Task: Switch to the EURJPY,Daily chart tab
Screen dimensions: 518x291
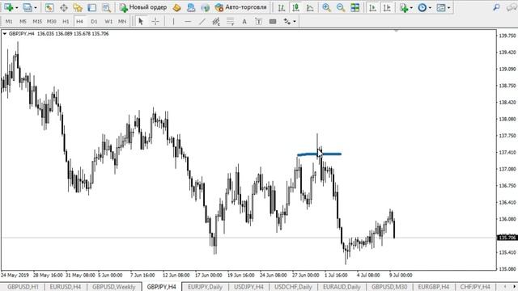Action: [x=205, y=287]
